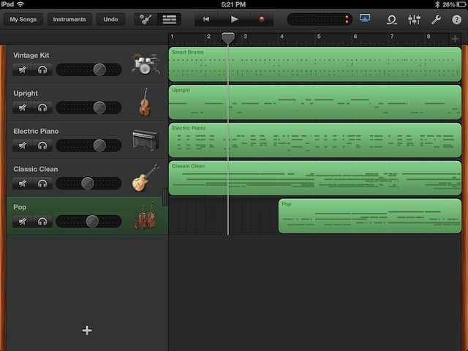Select the Smart Drums region
This screenshot has height=351, width=468.
click(315, 64)
